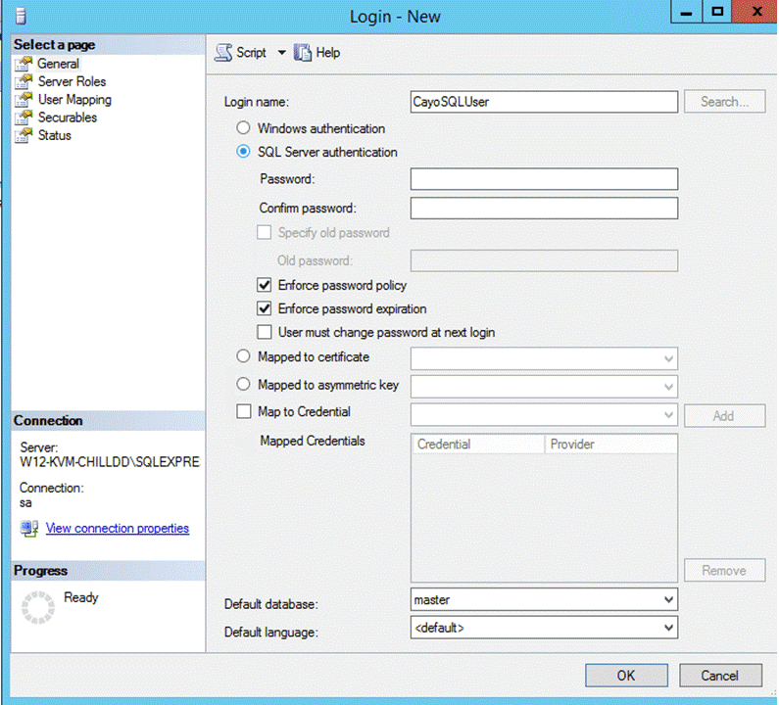Click the Ready status text
Viewport: 779px width, 705px height.
[x=81, y=597]
